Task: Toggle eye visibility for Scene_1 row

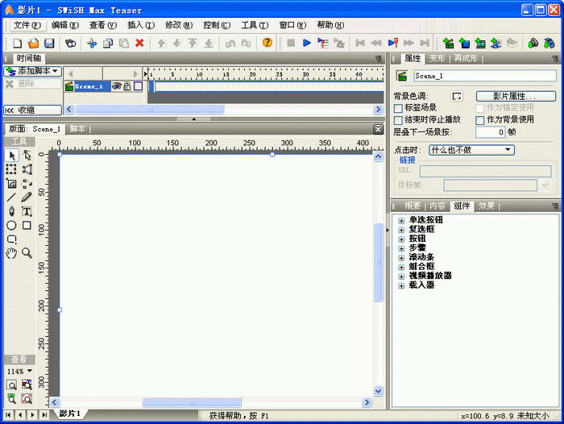Action: (116, 86)
